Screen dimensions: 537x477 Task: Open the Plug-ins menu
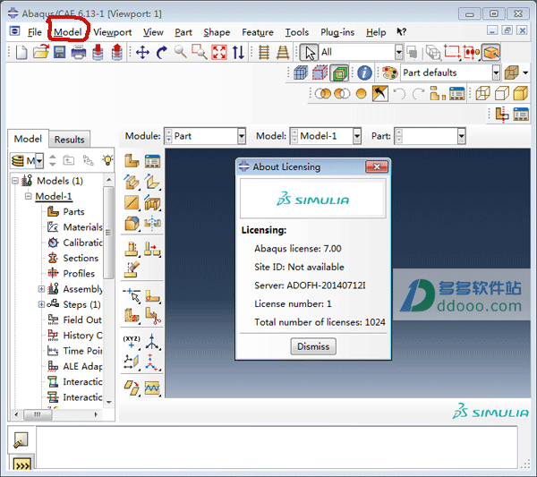point(337,32)
